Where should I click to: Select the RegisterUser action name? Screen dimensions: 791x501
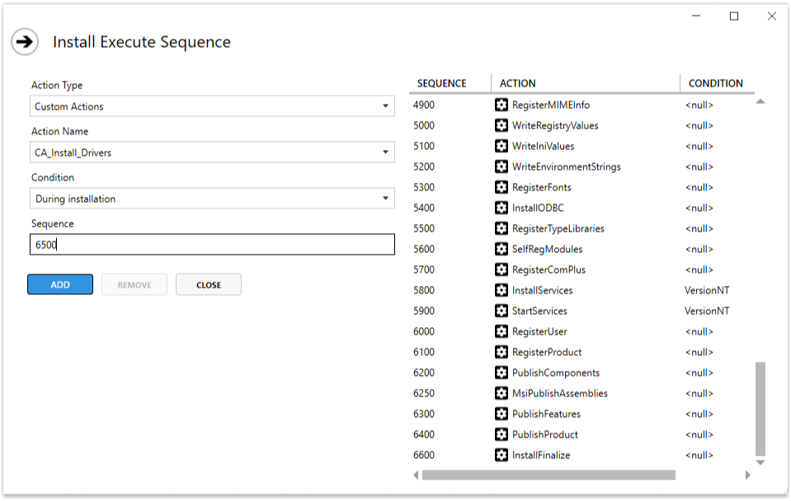(539, 331)
